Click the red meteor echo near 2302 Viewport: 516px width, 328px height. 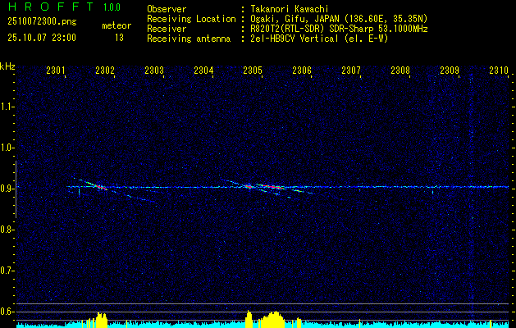click(100, 187)
